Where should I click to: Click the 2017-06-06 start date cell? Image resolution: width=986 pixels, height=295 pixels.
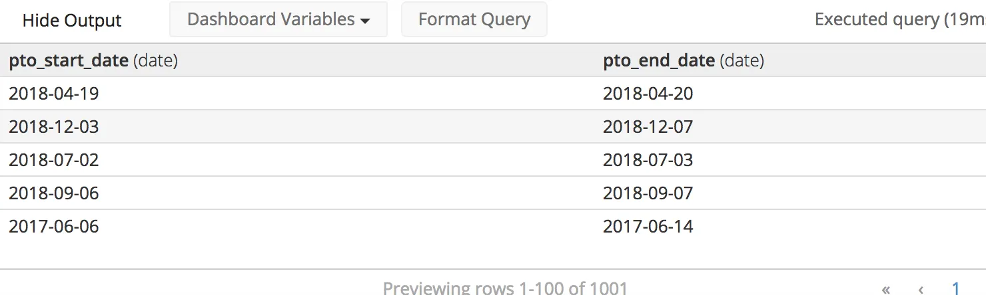54,227
